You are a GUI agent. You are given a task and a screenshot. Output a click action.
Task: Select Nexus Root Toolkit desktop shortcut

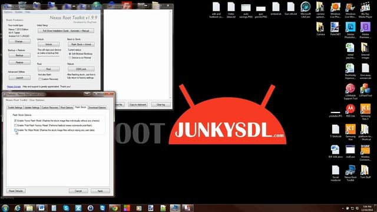[x=350, y=173]
